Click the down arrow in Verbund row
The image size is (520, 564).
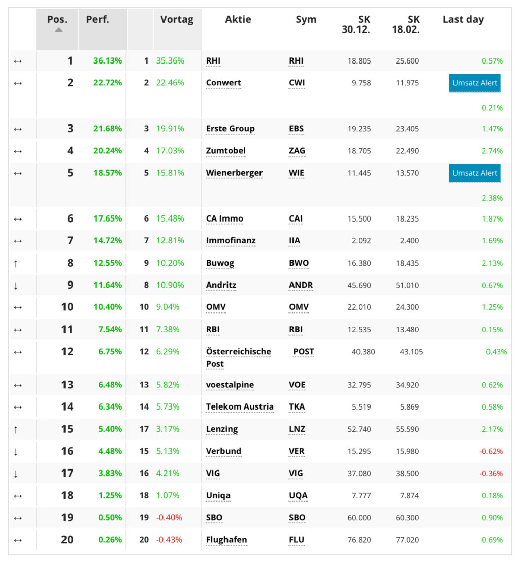(x=16, y=452)
